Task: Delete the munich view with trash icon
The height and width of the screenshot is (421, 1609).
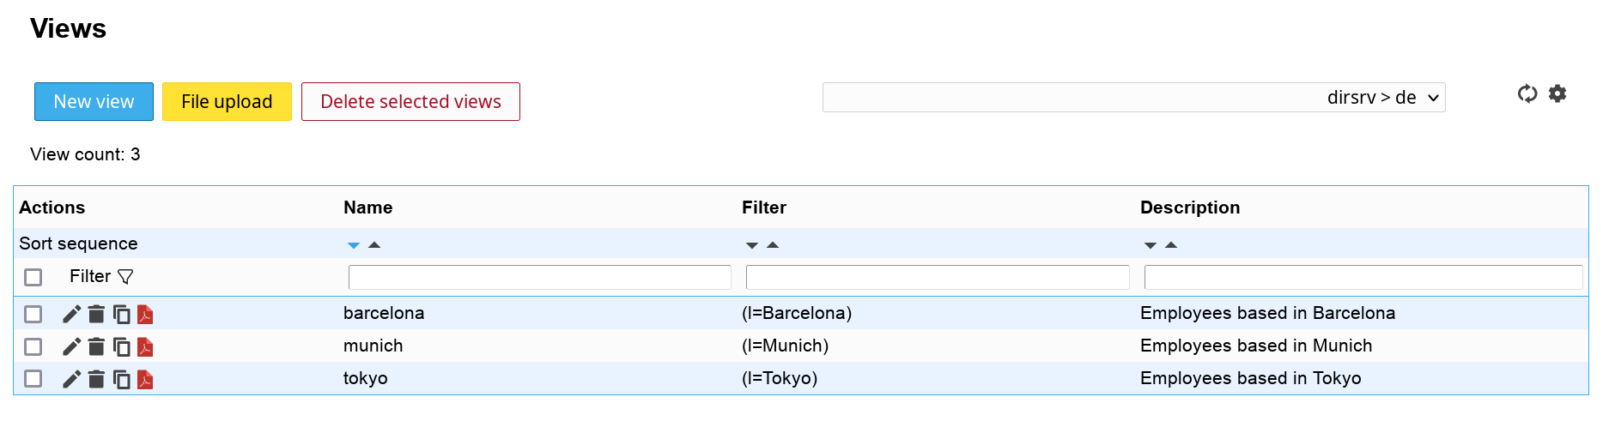Action: click(96, 346)
